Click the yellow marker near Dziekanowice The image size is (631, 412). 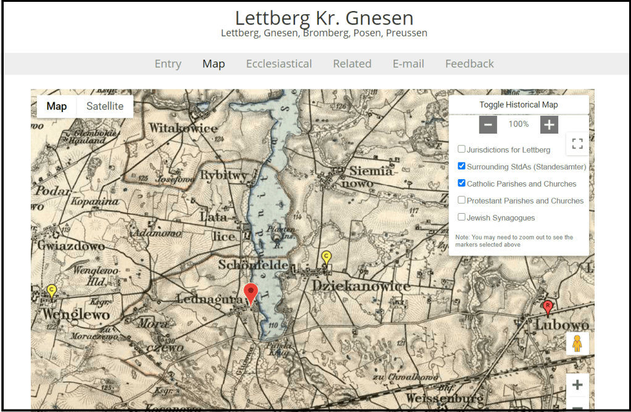(327, 257)
